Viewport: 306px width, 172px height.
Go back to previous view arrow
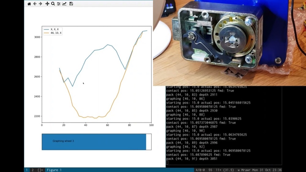click(35, 4)
